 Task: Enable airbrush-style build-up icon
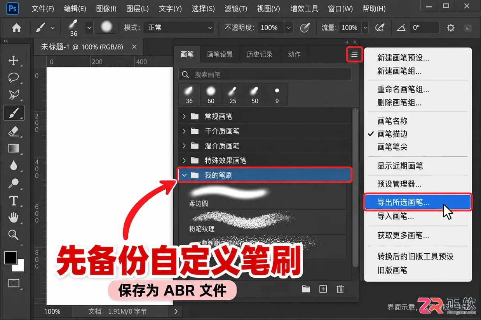click(380, 28)
